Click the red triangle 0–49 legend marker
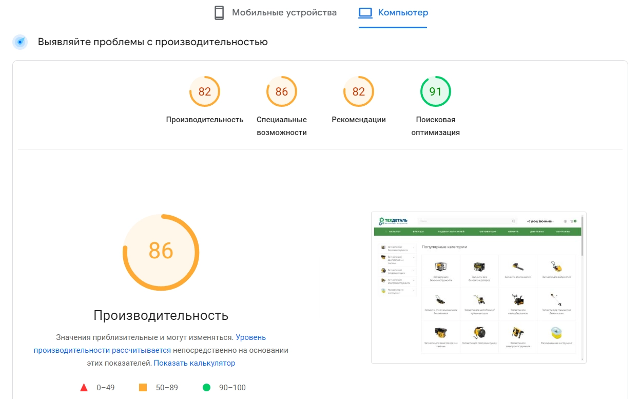This screenshot has width=641, height=399. click(x=84, y=388)
